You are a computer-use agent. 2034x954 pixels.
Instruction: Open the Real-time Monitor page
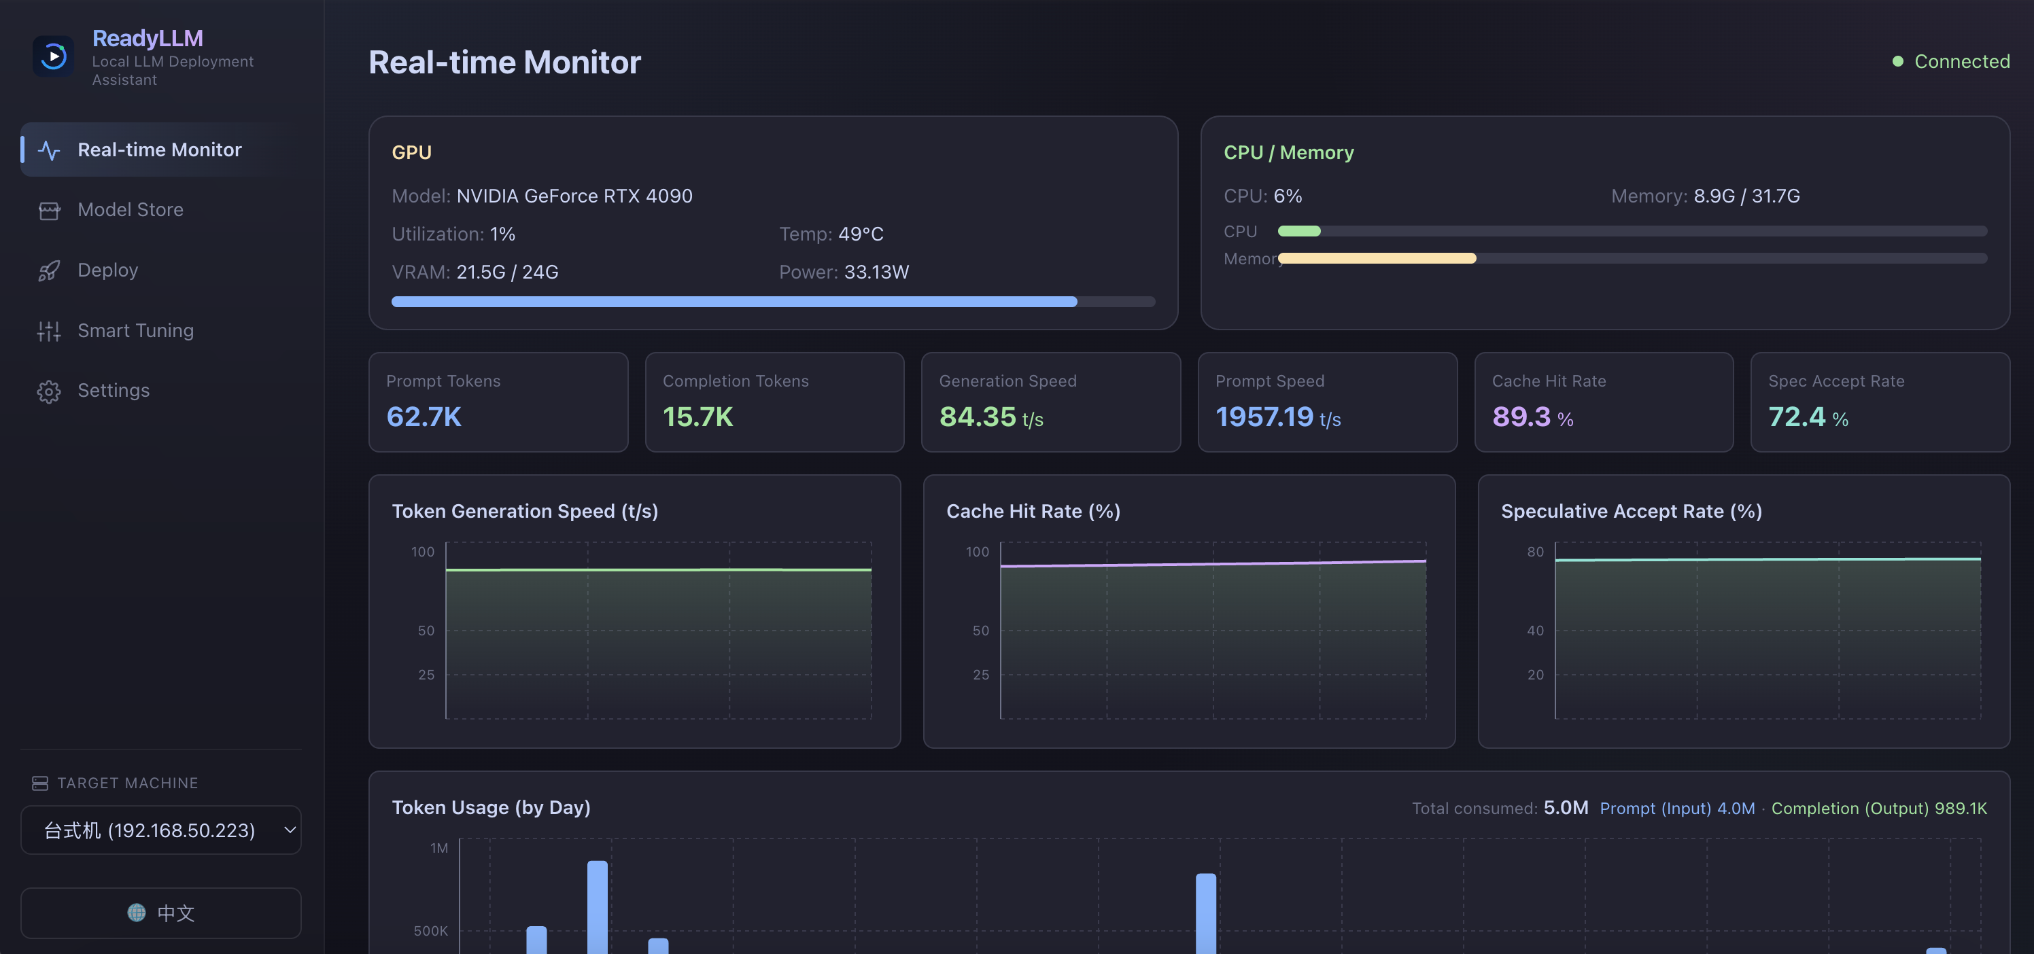161,150
